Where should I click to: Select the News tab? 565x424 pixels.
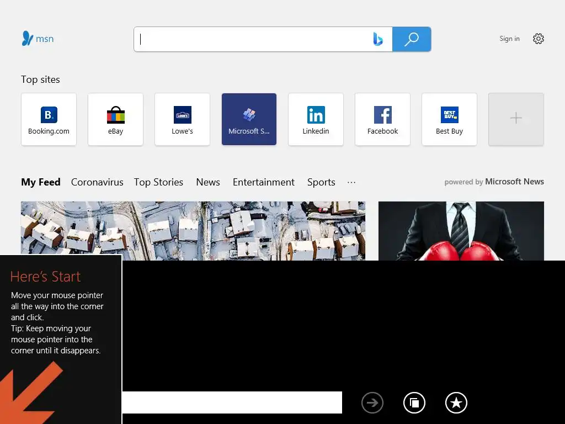(x=208, y=182)
